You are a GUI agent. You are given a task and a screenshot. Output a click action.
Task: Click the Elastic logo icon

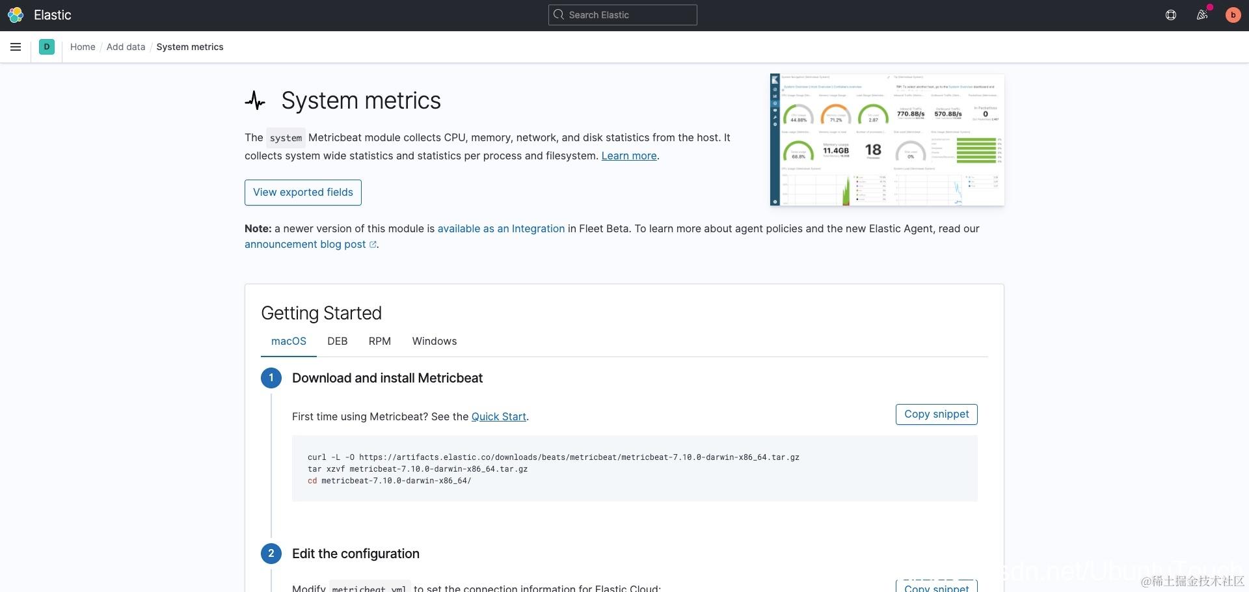(16, 15)
